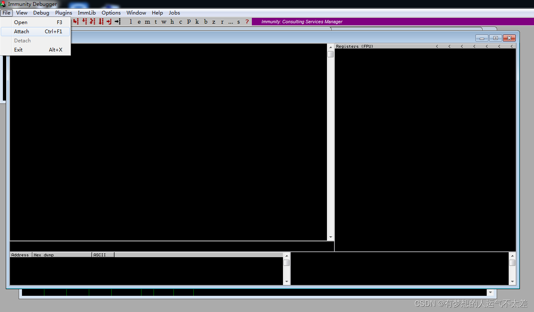Open Patches window with 'P' button

coord(189,22)
